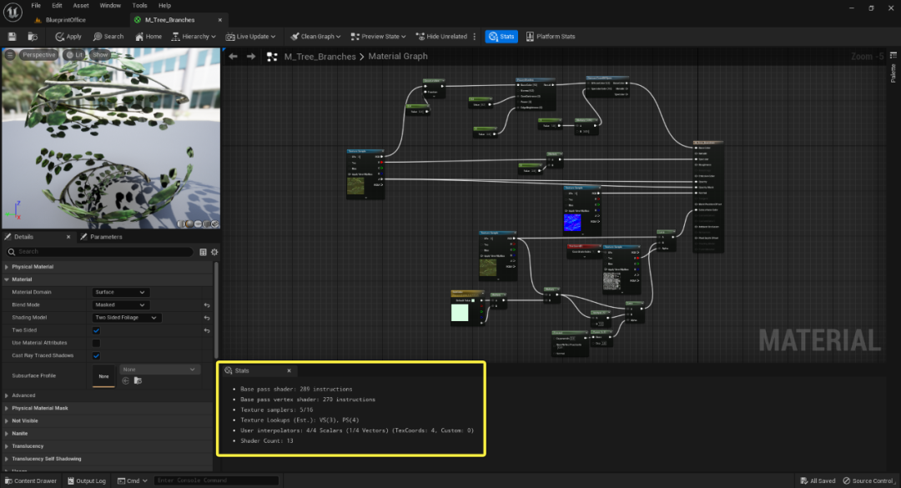Viewport: 901px width, 488px height.
Task: Open the Asset menu
Action: coord(81,5)
